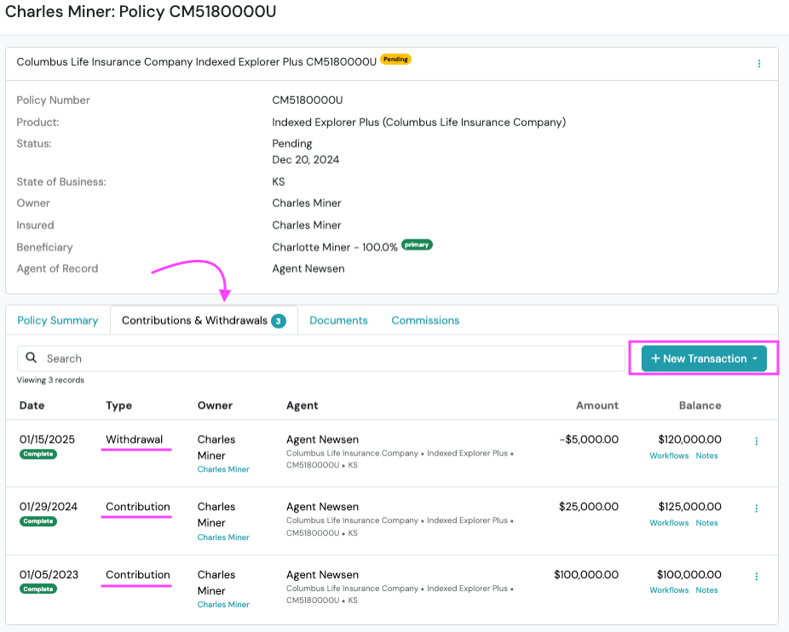Click page title Charles Miner: Policy CM5180000U
Screen dimensions: 789x632
click(141, 11)
